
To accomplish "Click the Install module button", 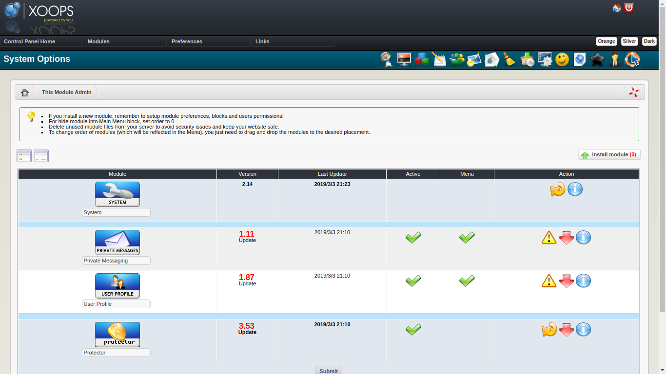I will 609,155.
